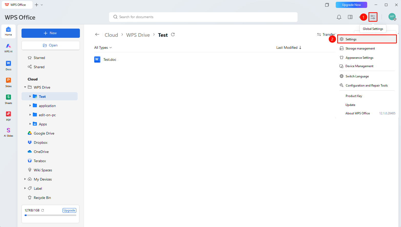This screenshot has width=401, height=227.
Task: Click the storage usage progress bar
Action: point(50,215)
